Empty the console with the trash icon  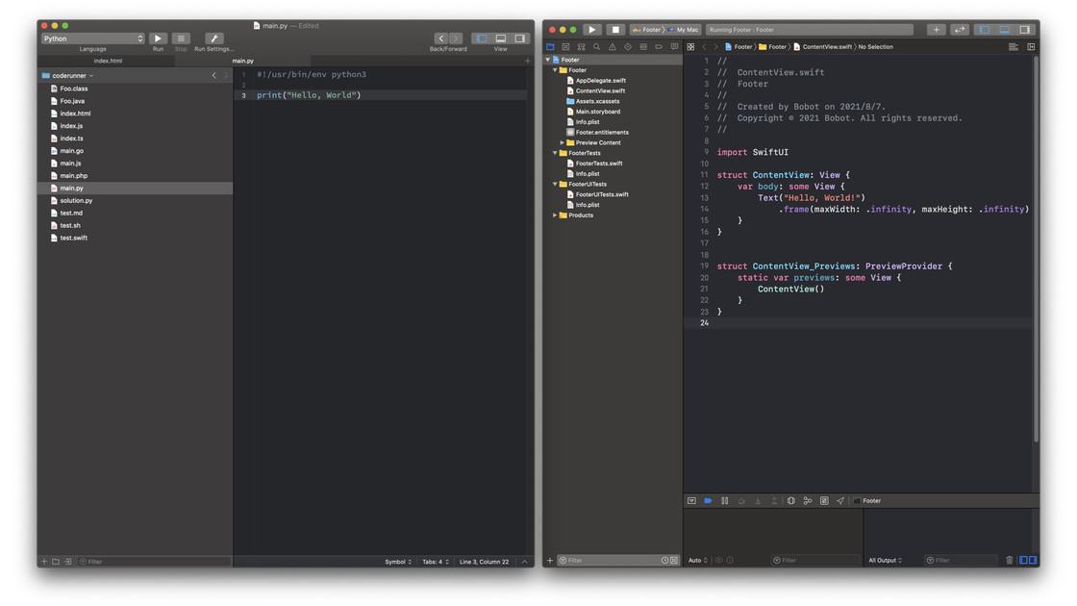coord(1008,559)
